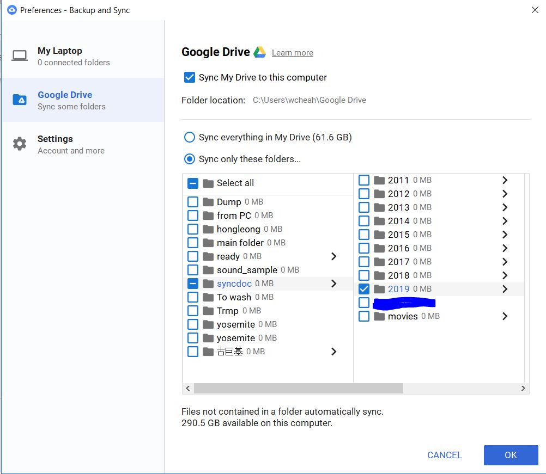The width and height of the screenshot is (546, 474).
Task: Click the horizontal scrollbar left arrow
Action: 188,389
